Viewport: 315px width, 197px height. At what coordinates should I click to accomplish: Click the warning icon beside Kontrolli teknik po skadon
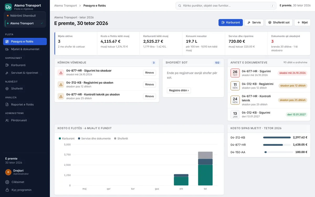tap(61, 96)
